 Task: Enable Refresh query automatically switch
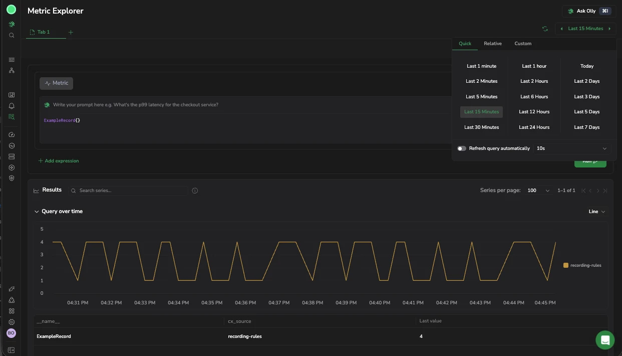[462, 148]
